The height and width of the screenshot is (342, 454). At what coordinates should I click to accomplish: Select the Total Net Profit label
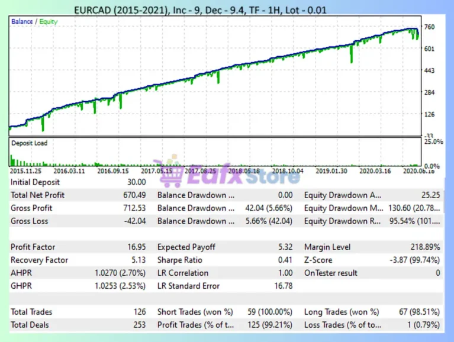tap(37, 195)
